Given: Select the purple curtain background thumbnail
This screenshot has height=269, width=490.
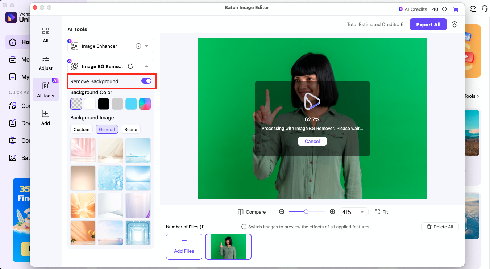Looking at the screenshot, I should (x=138, y=206).
